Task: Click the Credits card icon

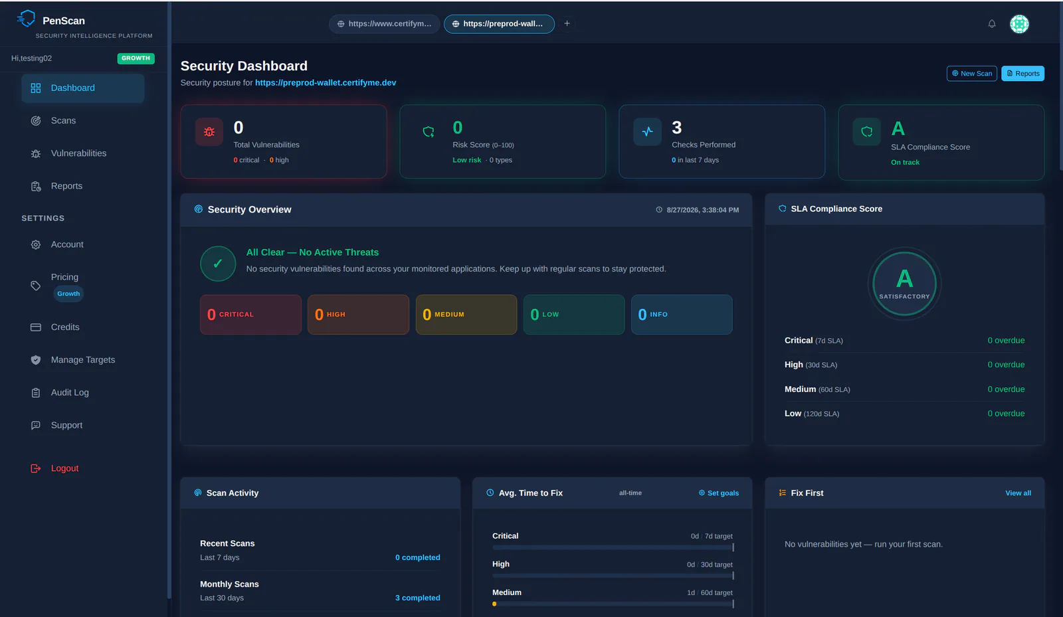Action: coord(36,327)
